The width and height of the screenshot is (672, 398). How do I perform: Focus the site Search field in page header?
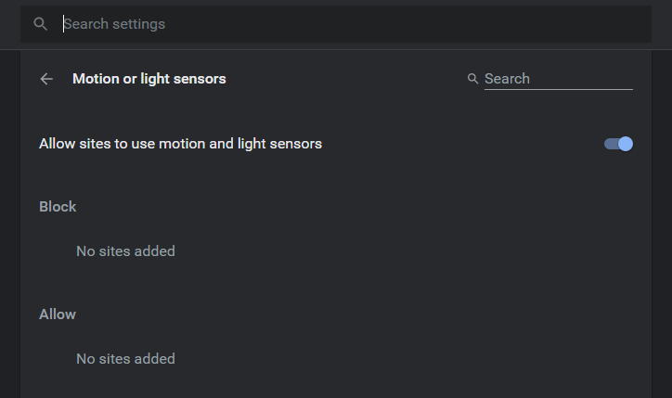click(557, 79)
